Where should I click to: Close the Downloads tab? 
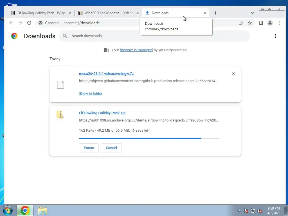[x=205, y=13]
